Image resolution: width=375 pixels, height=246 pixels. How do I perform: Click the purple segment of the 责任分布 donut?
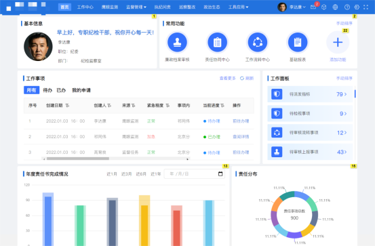(x=275, y=218)
